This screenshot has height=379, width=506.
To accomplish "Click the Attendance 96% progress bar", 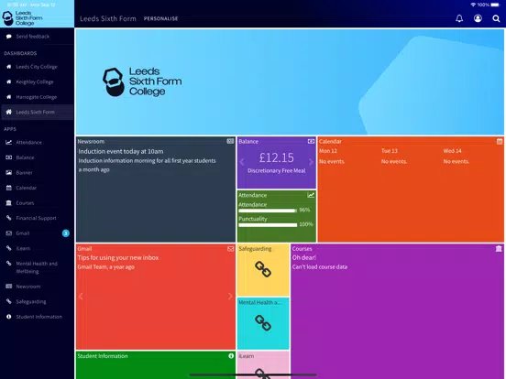I will pyautogui.click(x=268, y=211).
